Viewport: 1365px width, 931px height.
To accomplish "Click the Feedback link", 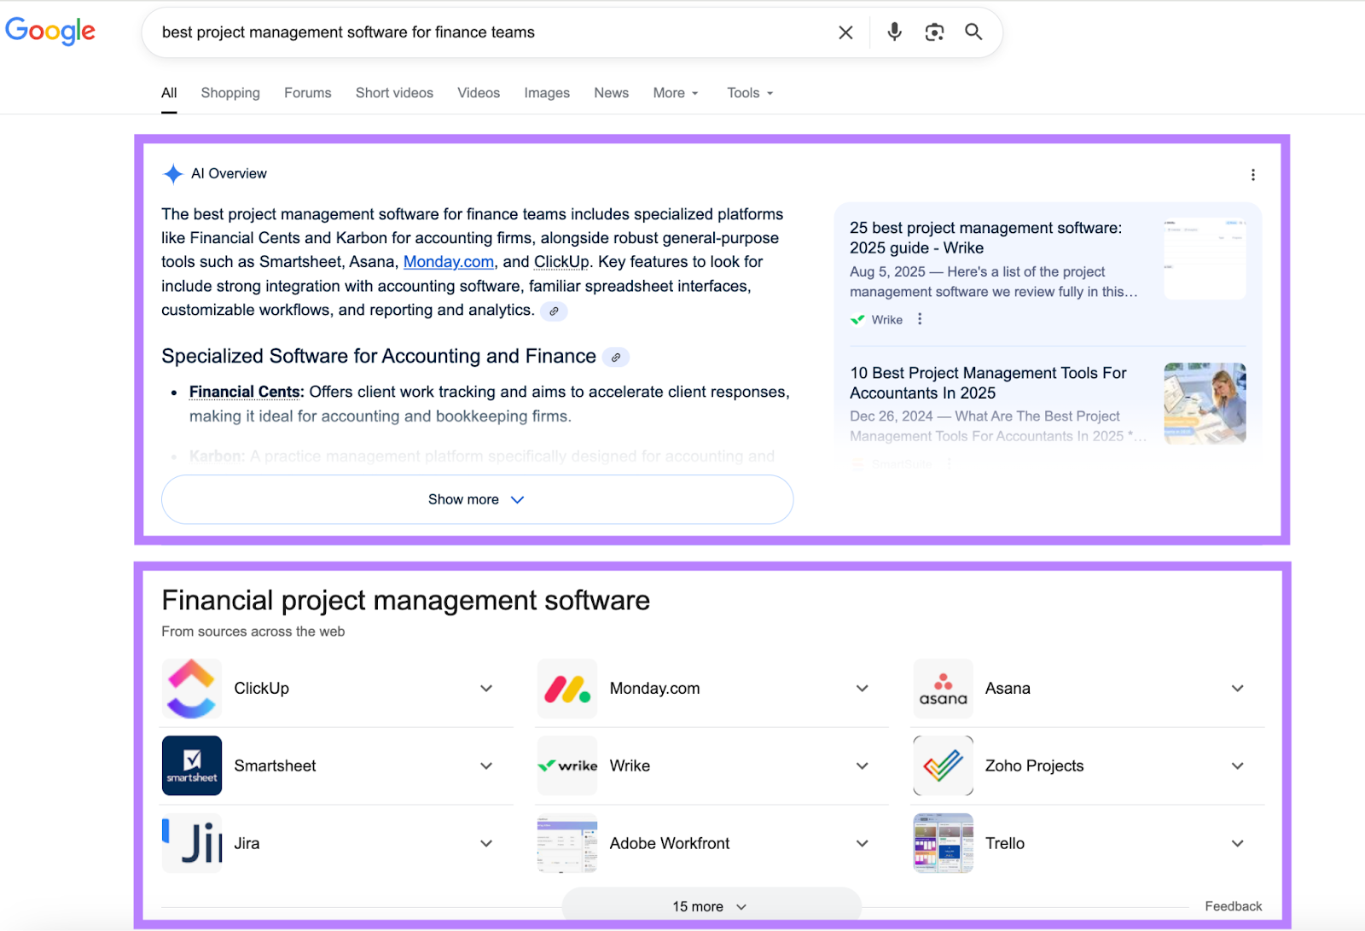I will tap(1232, 906).
